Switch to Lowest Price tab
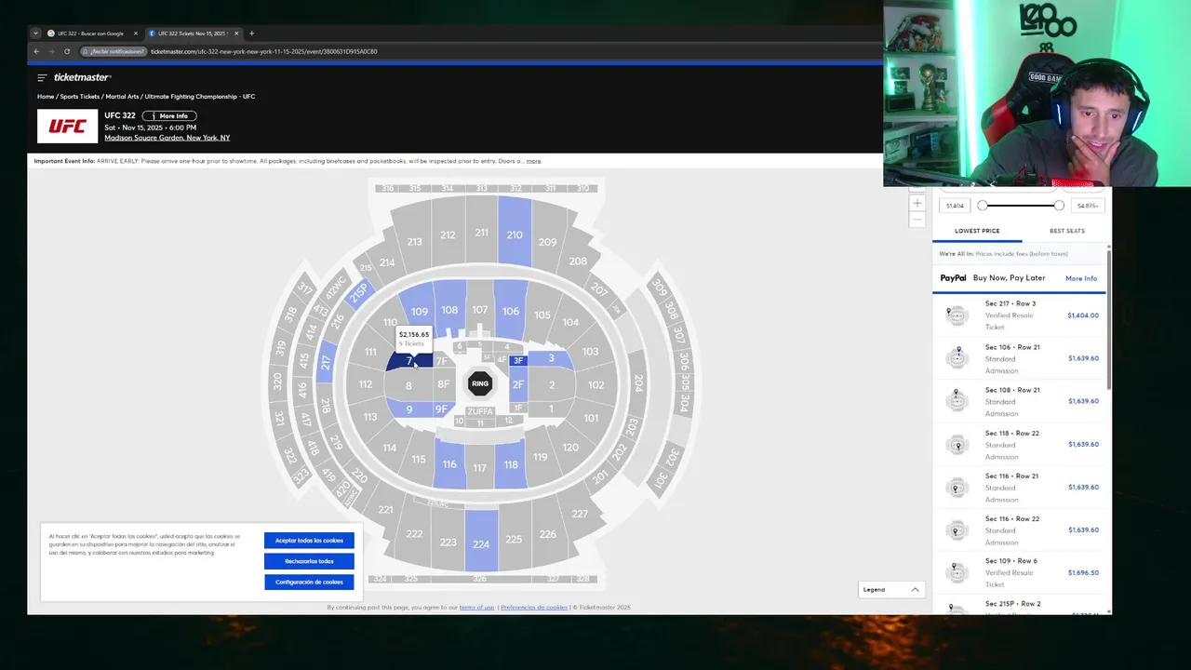This screenshot has width=1191, height=670. click(977, 231)
